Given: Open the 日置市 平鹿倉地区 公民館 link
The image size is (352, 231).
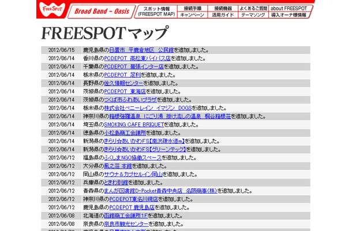Looking at the screenshot, I should tap(141, 50).
